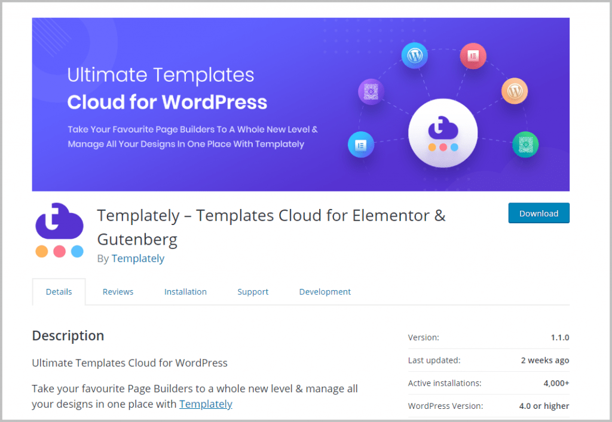The image size is (612, 422).
Task: Click the Description heading
Action: pos(68,335)
